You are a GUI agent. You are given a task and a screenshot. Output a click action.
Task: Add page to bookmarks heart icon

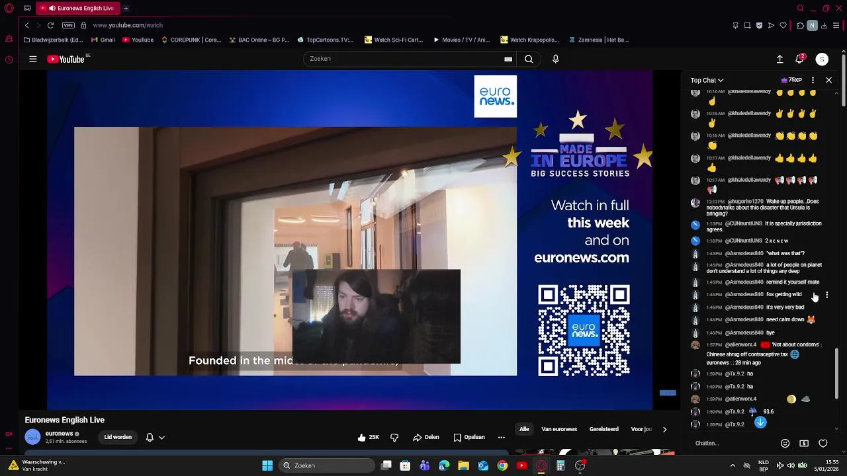pyautogui.click(x=783, y=25)
